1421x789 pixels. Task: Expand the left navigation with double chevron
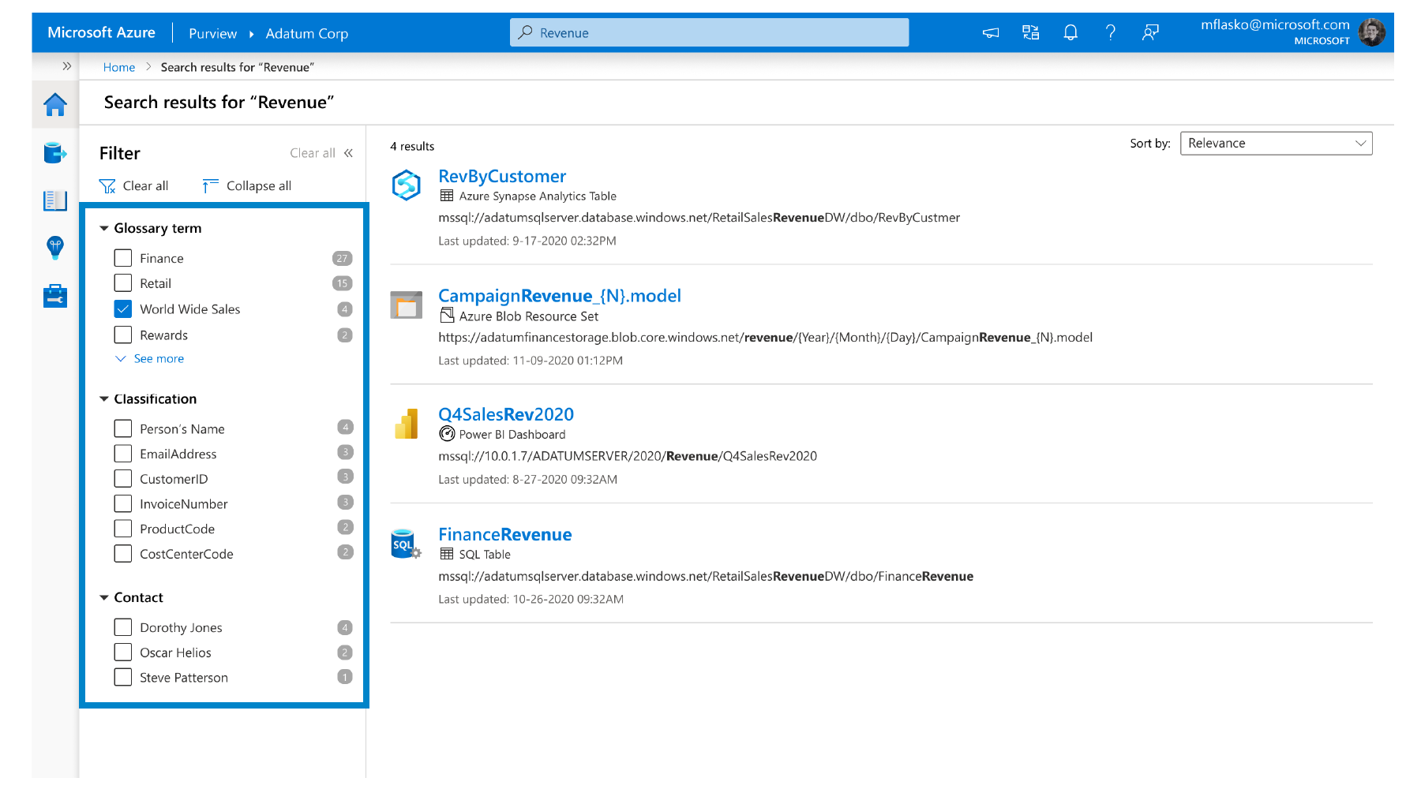(67, 66)
